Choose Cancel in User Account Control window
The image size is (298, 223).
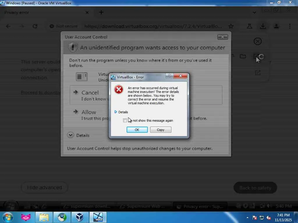click(x=146, y=95)
